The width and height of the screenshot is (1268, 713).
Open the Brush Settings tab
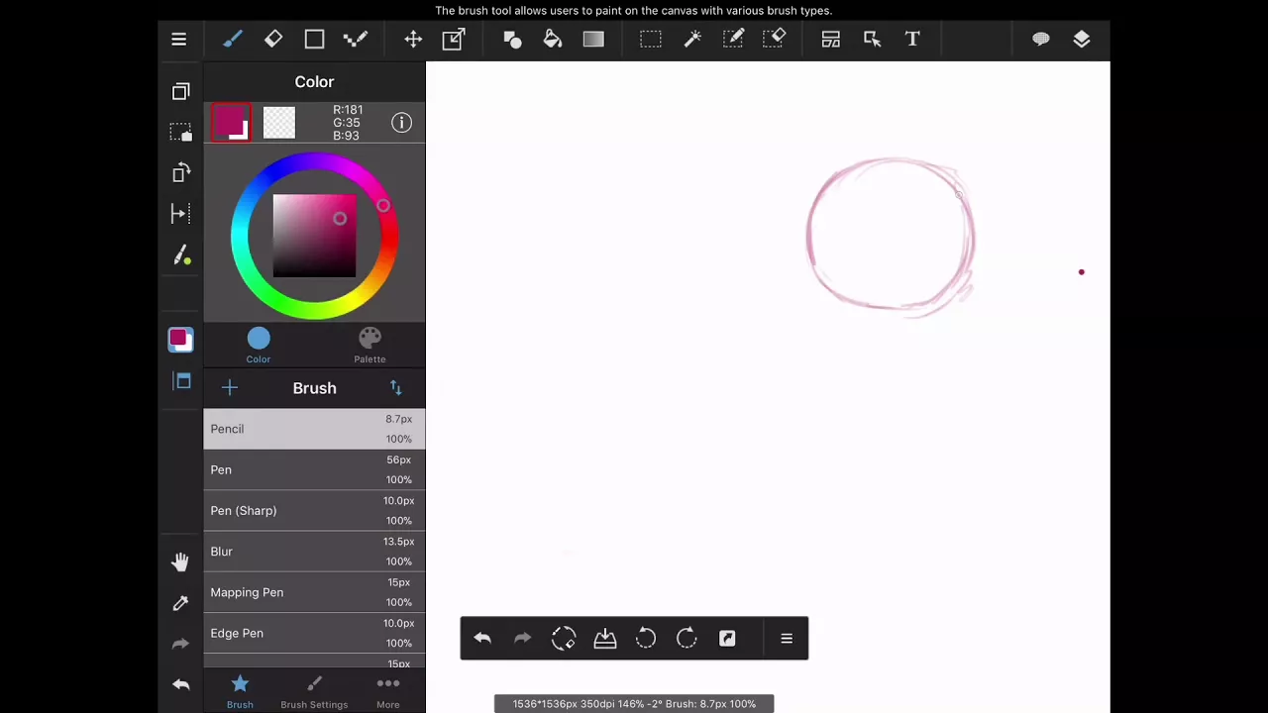tap(314, 691)
